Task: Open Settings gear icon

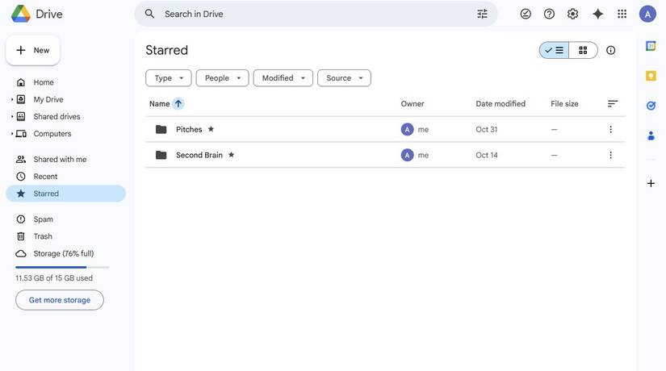Action: pos(572,14)
